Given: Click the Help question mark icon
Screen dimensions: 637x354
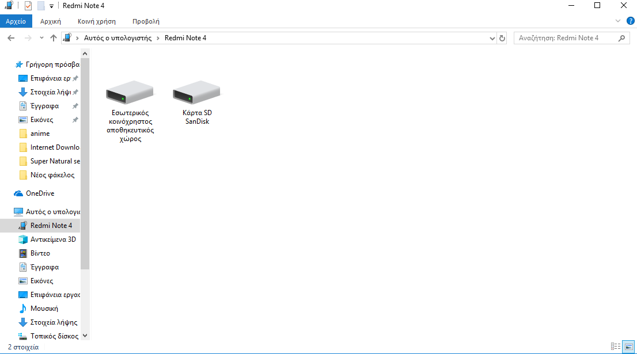Looking at the screenshot, I should coord(630,21).
